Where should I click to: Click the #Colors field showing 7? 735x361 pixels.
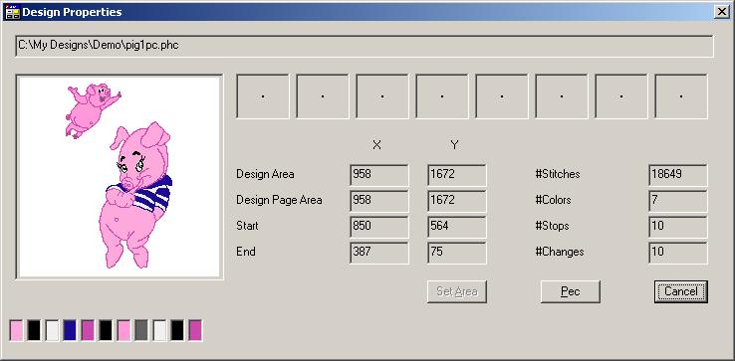tap(678, 201)
